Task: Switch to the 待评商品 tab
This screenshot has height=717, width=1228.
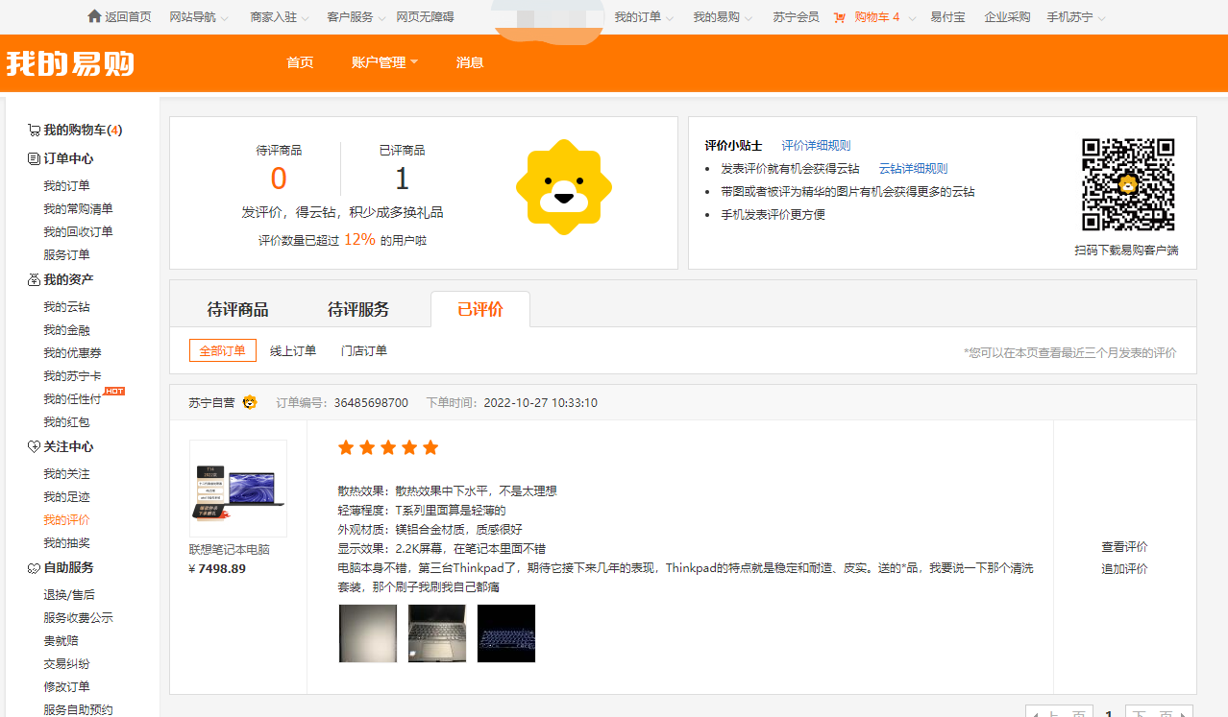Action: click(x=237, y=309)
